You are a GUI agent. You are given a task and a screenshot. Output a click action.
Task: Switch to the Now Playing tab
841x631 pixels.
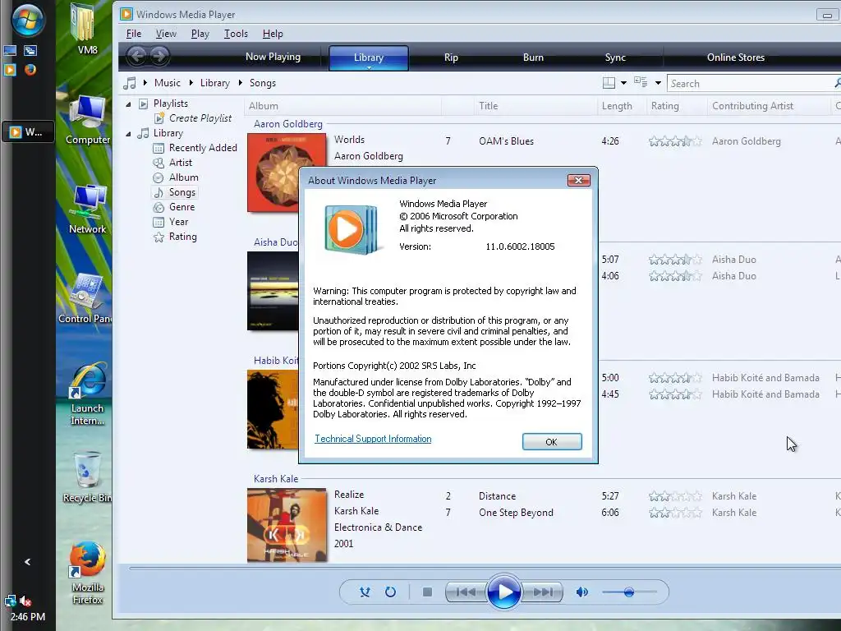(273, 57)
